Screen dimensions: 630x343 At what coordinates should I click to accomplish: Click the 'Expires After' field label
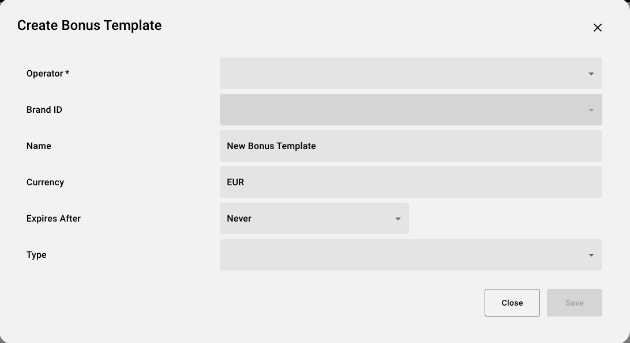click(54, 219)
